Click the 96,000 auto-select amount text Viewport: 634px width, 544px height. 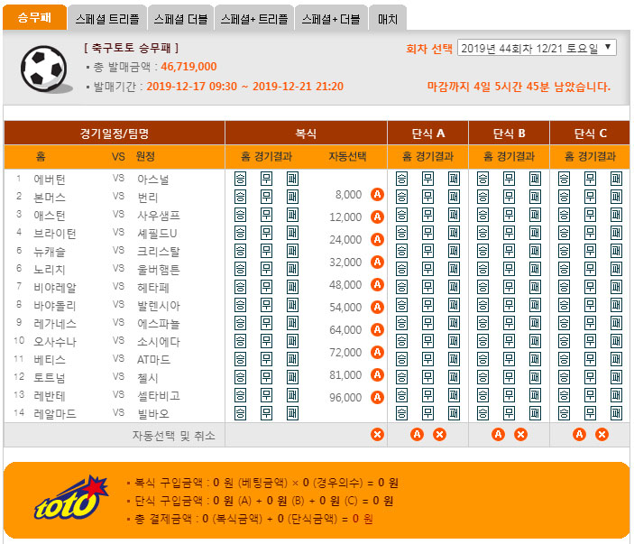pyautogui.click(x=345, y=398)
